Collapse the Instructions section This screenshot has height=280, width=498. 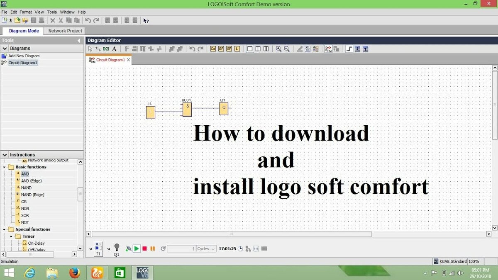click(x=5, y=155)
